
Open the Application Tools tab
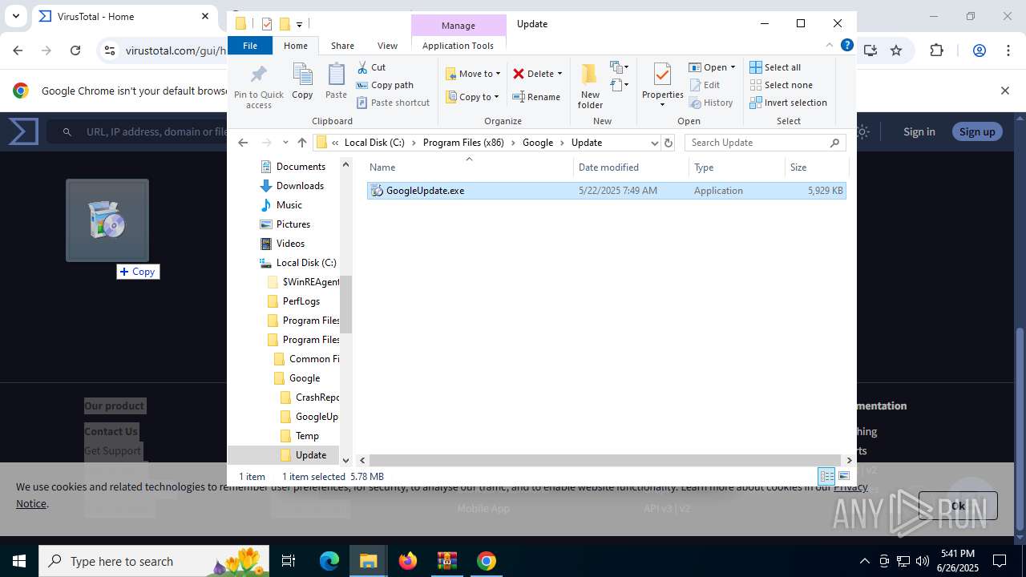click(458, 46)
